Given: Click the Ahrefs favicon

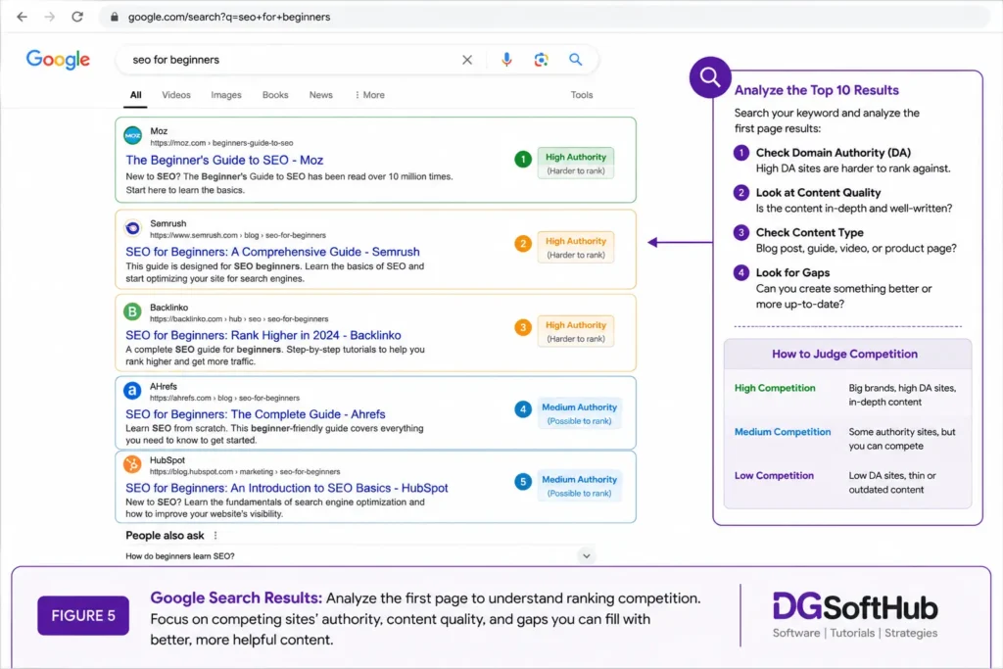Looking at the screenshot, I should coord(132,390).
